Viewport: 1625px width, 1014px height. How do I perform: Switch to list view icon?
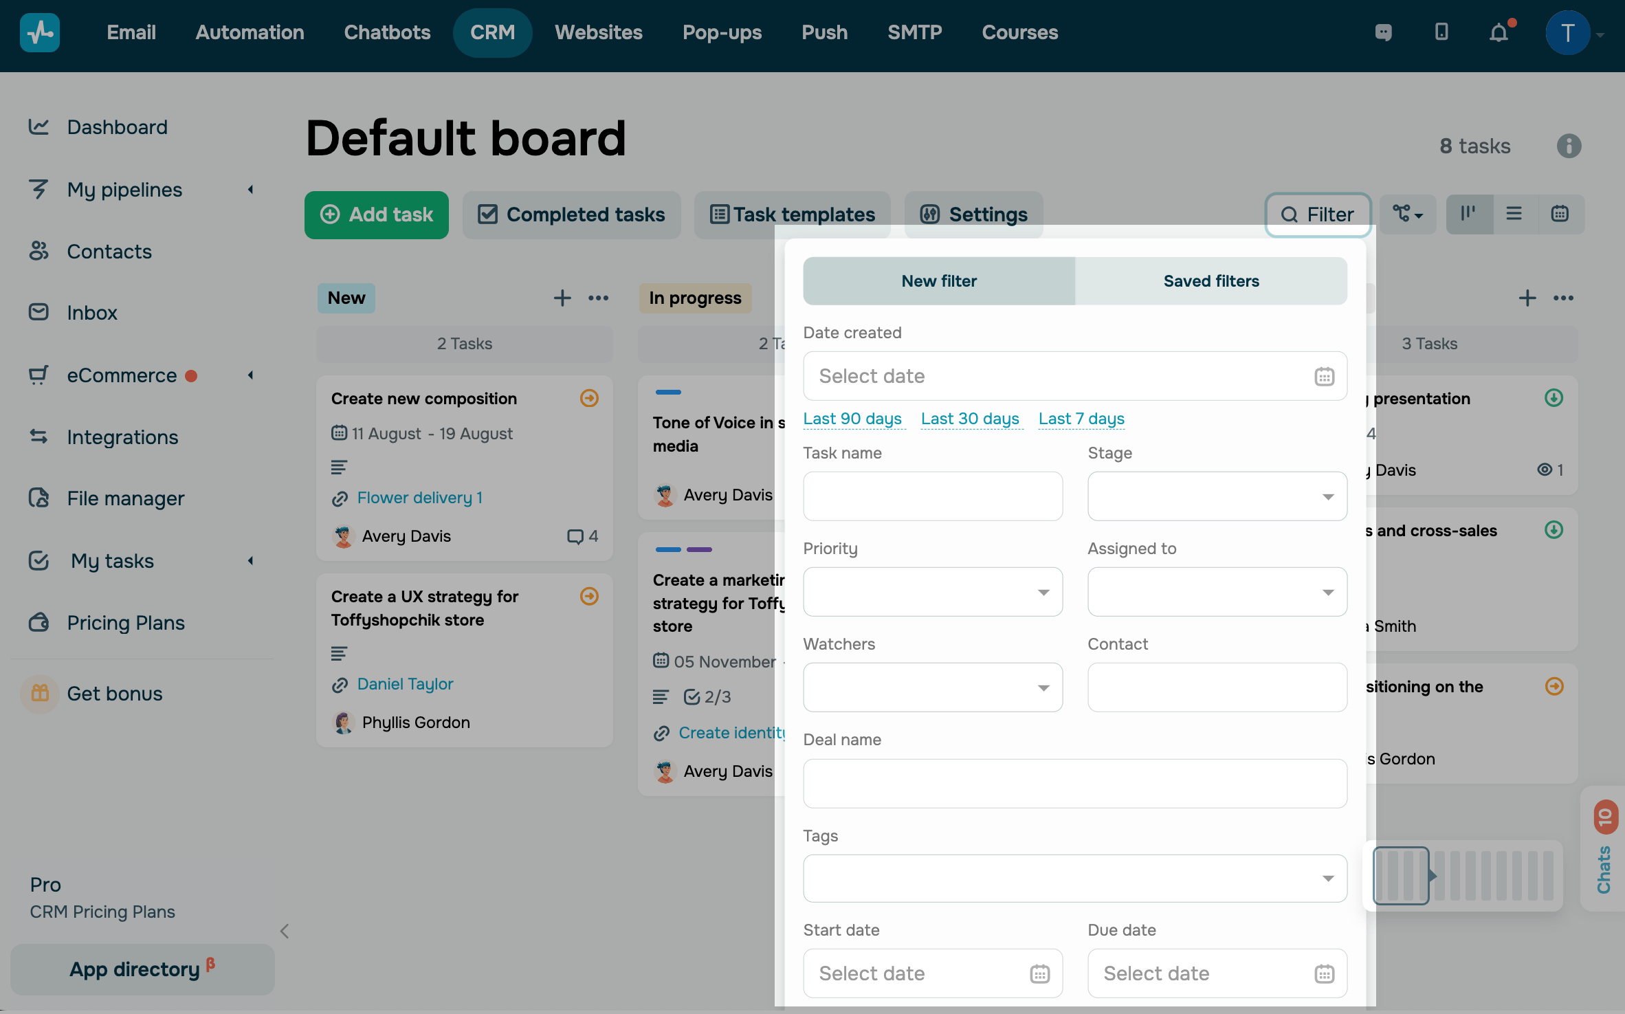(x=1514, y=214)
